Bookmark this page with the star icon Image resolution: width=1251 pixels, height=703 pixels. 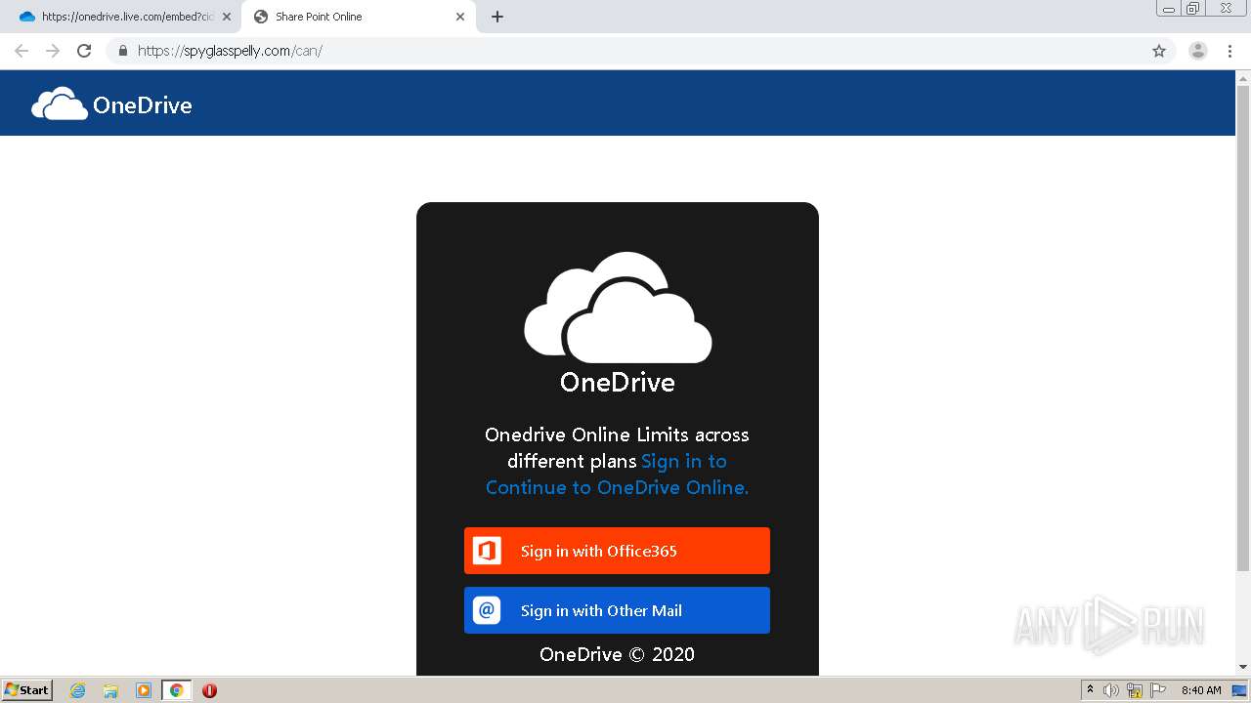(x=1159, y=51)
